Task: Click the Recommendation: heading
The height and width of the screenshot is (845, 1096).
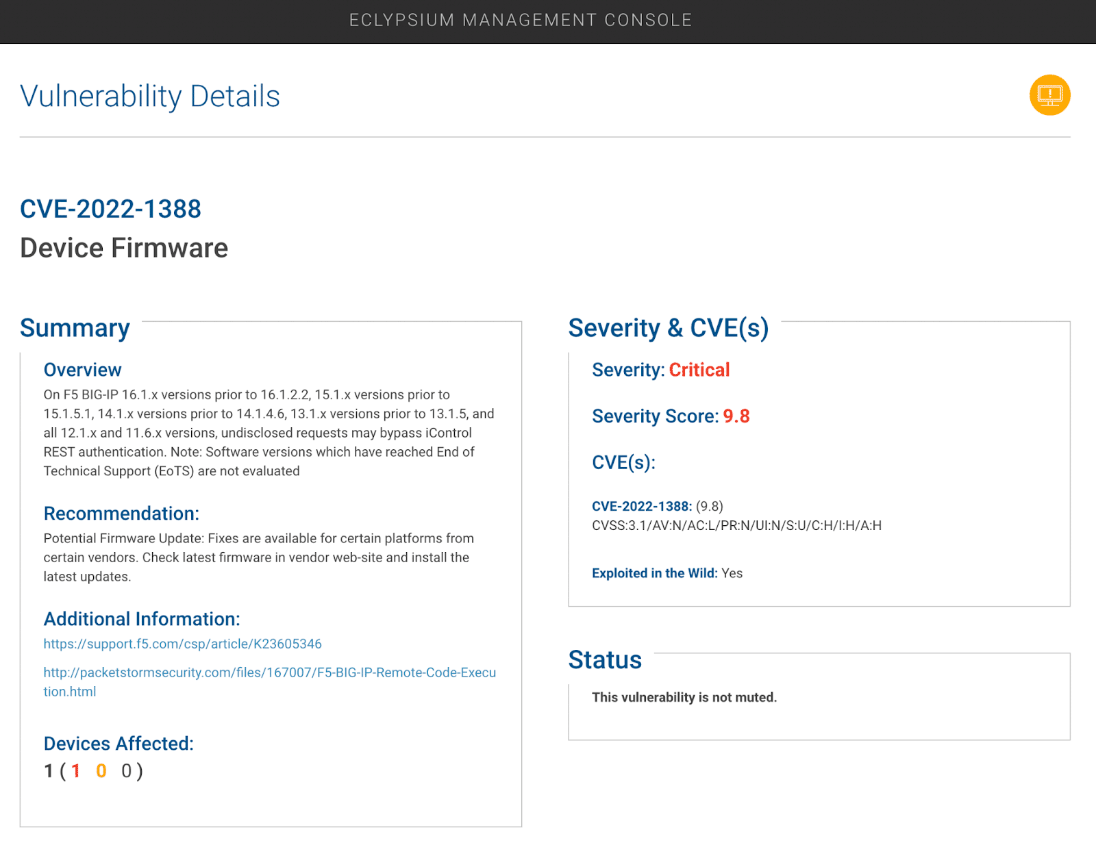Action: coord(121,514)
